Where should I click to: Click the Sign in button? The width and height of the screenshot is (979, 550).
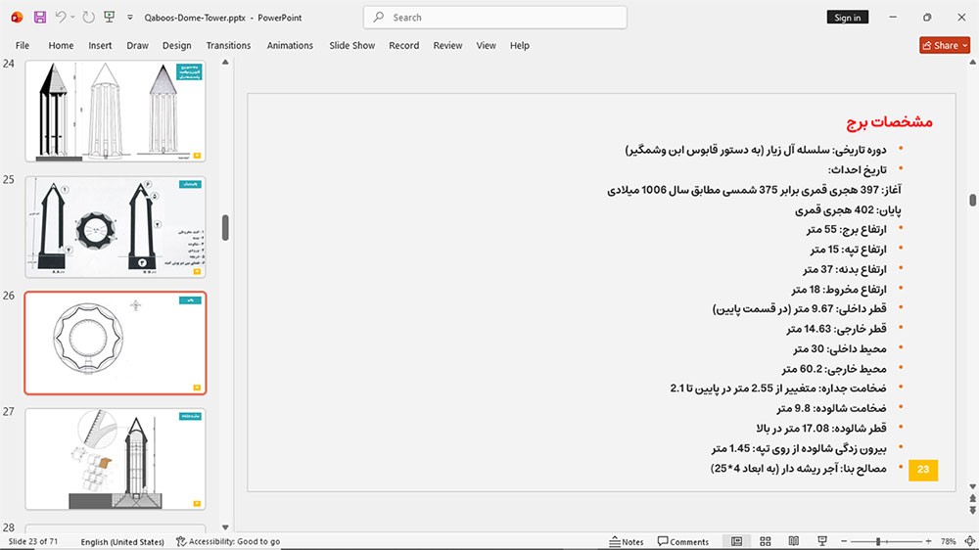[x=847, y=18]
